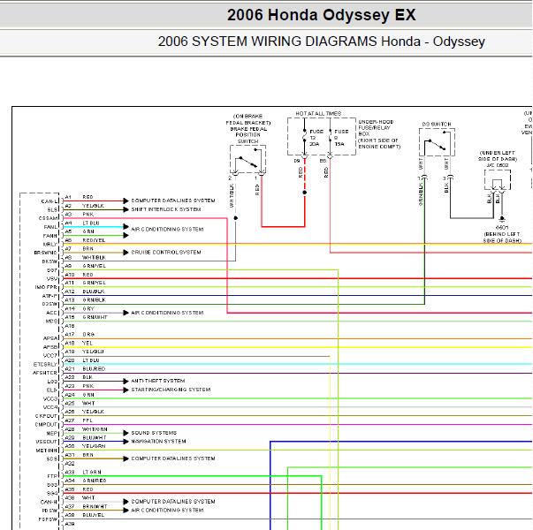Image resolution: width=533 pixels, height=530 pixels.
Task: Select the Sound Systems reference label
Action: pos(154,433)
